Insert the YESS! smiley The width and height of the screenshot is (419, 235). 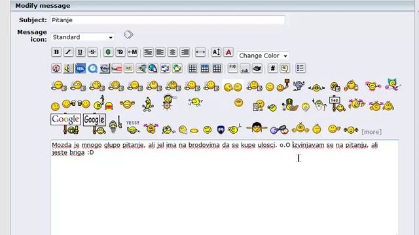coord(133,127)
